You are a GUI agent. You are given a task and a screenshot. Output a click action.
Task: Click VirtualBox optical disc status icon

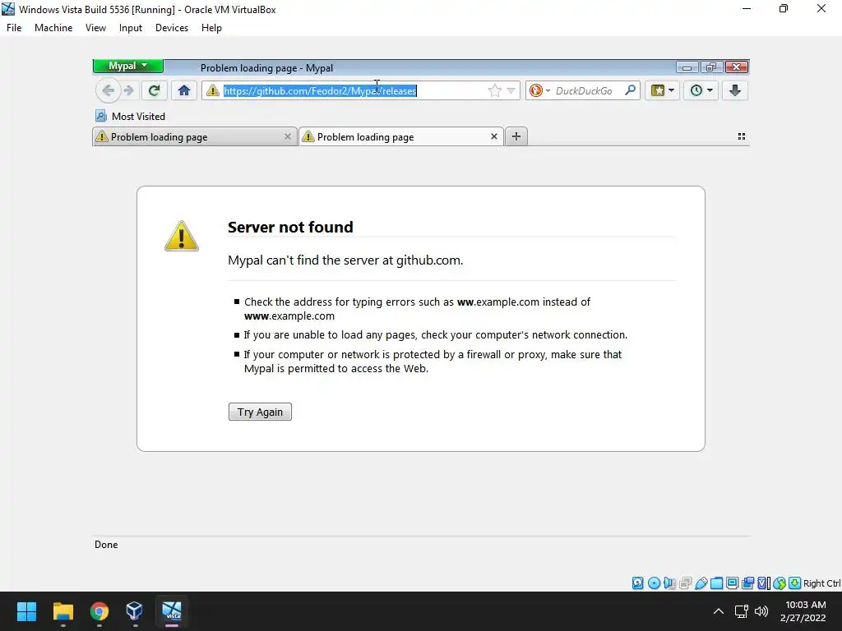point(654,583)
